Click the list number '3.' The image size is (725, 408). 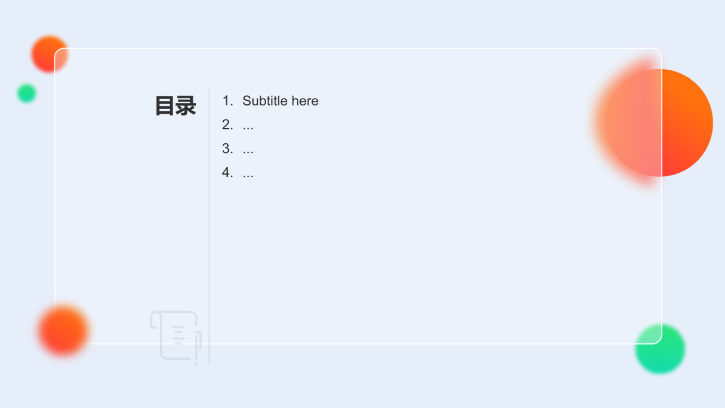(228, 148)
